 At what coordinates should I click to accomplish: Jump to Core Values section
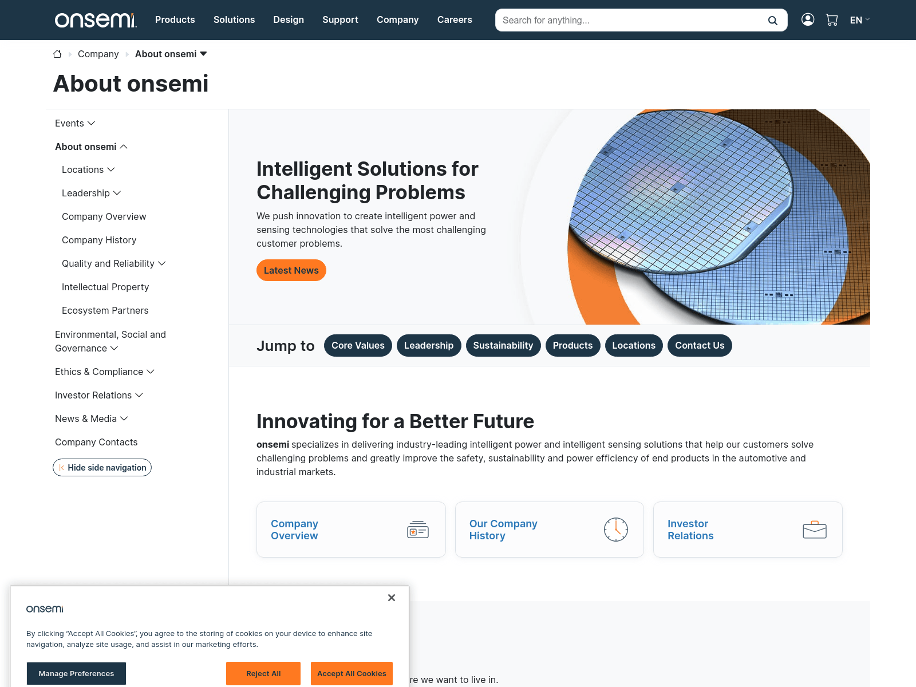click(358, 345)
